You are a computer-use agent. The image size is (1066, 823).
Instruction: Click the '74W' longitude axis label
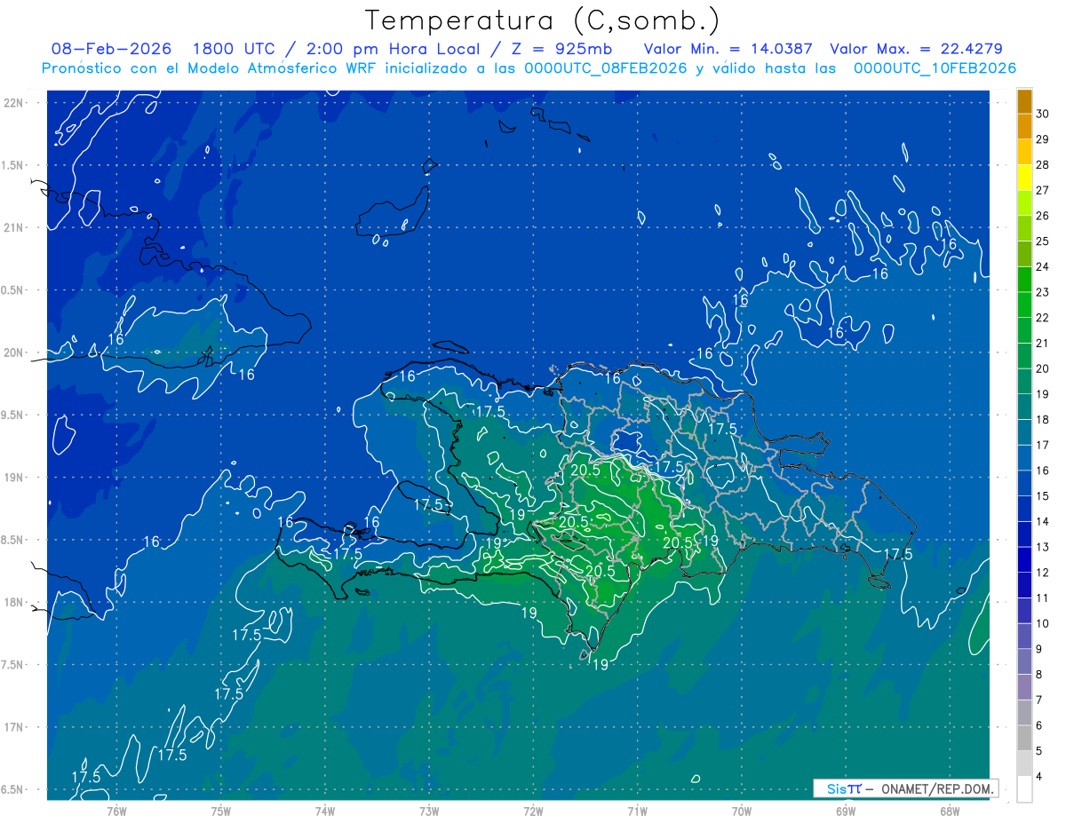[x=325, y=811]
